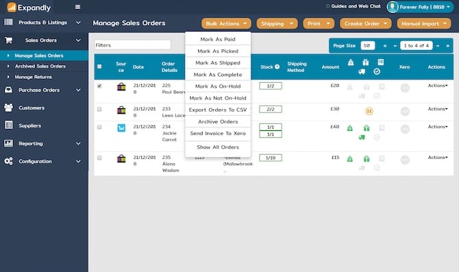Select Archive Orders
The width and height of the screenshot is (459, 272).
218,121
